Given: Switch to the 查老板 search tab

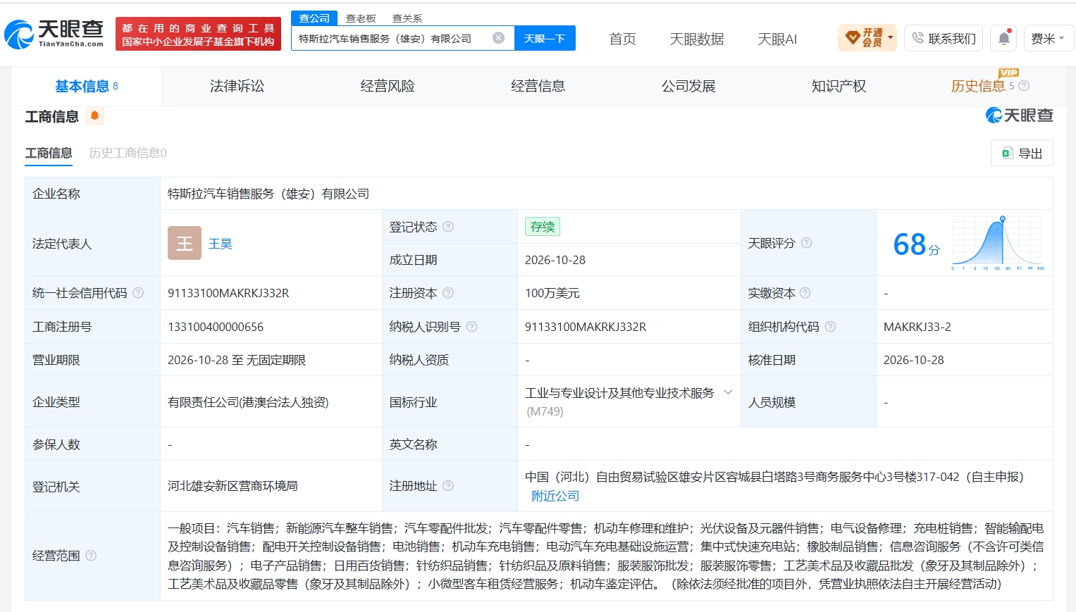Looking at the screenshot, I should click(361, 18).
